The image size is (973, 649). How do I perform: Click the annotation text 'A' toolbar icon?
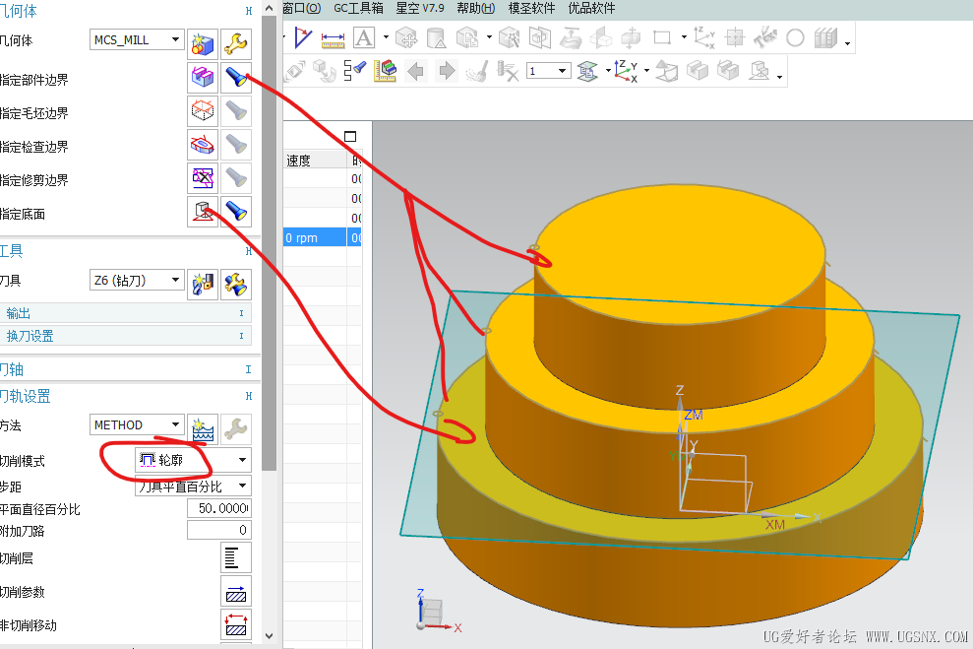(363, 38)
